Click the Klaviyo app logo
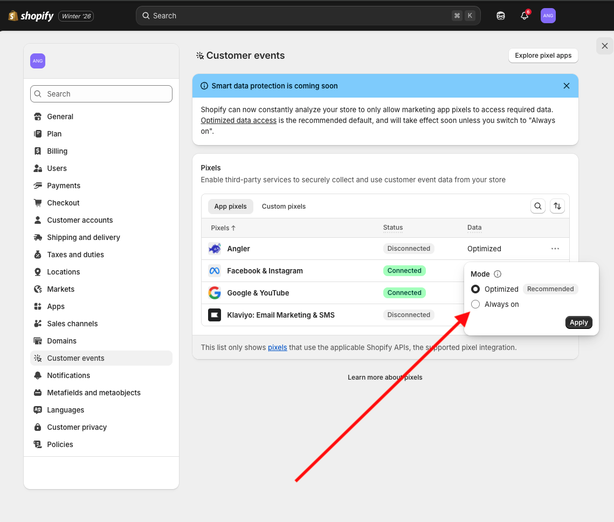Viewport: 614px width, 522px height. click(x=215, y=315)
